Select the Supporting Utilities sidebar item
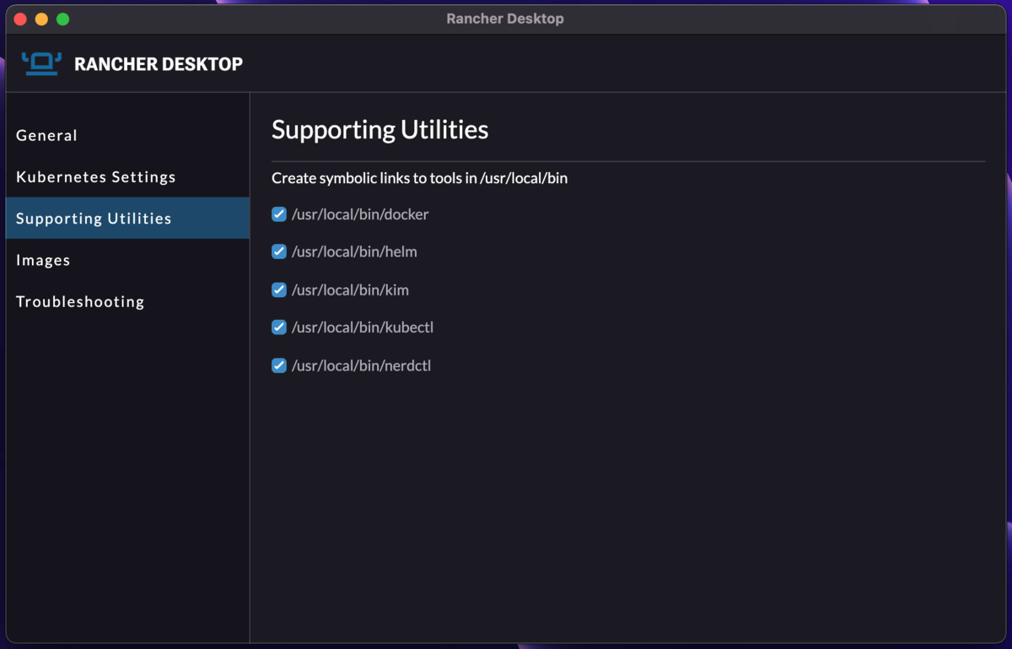The width and height of the screenshot is (1012, 649). tap(94, 219)
